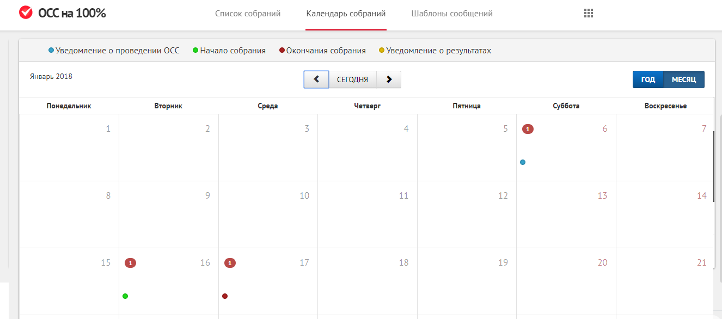Click the Четверг column header
This screenshot has height=319, width=722.
tap(367, 106)
